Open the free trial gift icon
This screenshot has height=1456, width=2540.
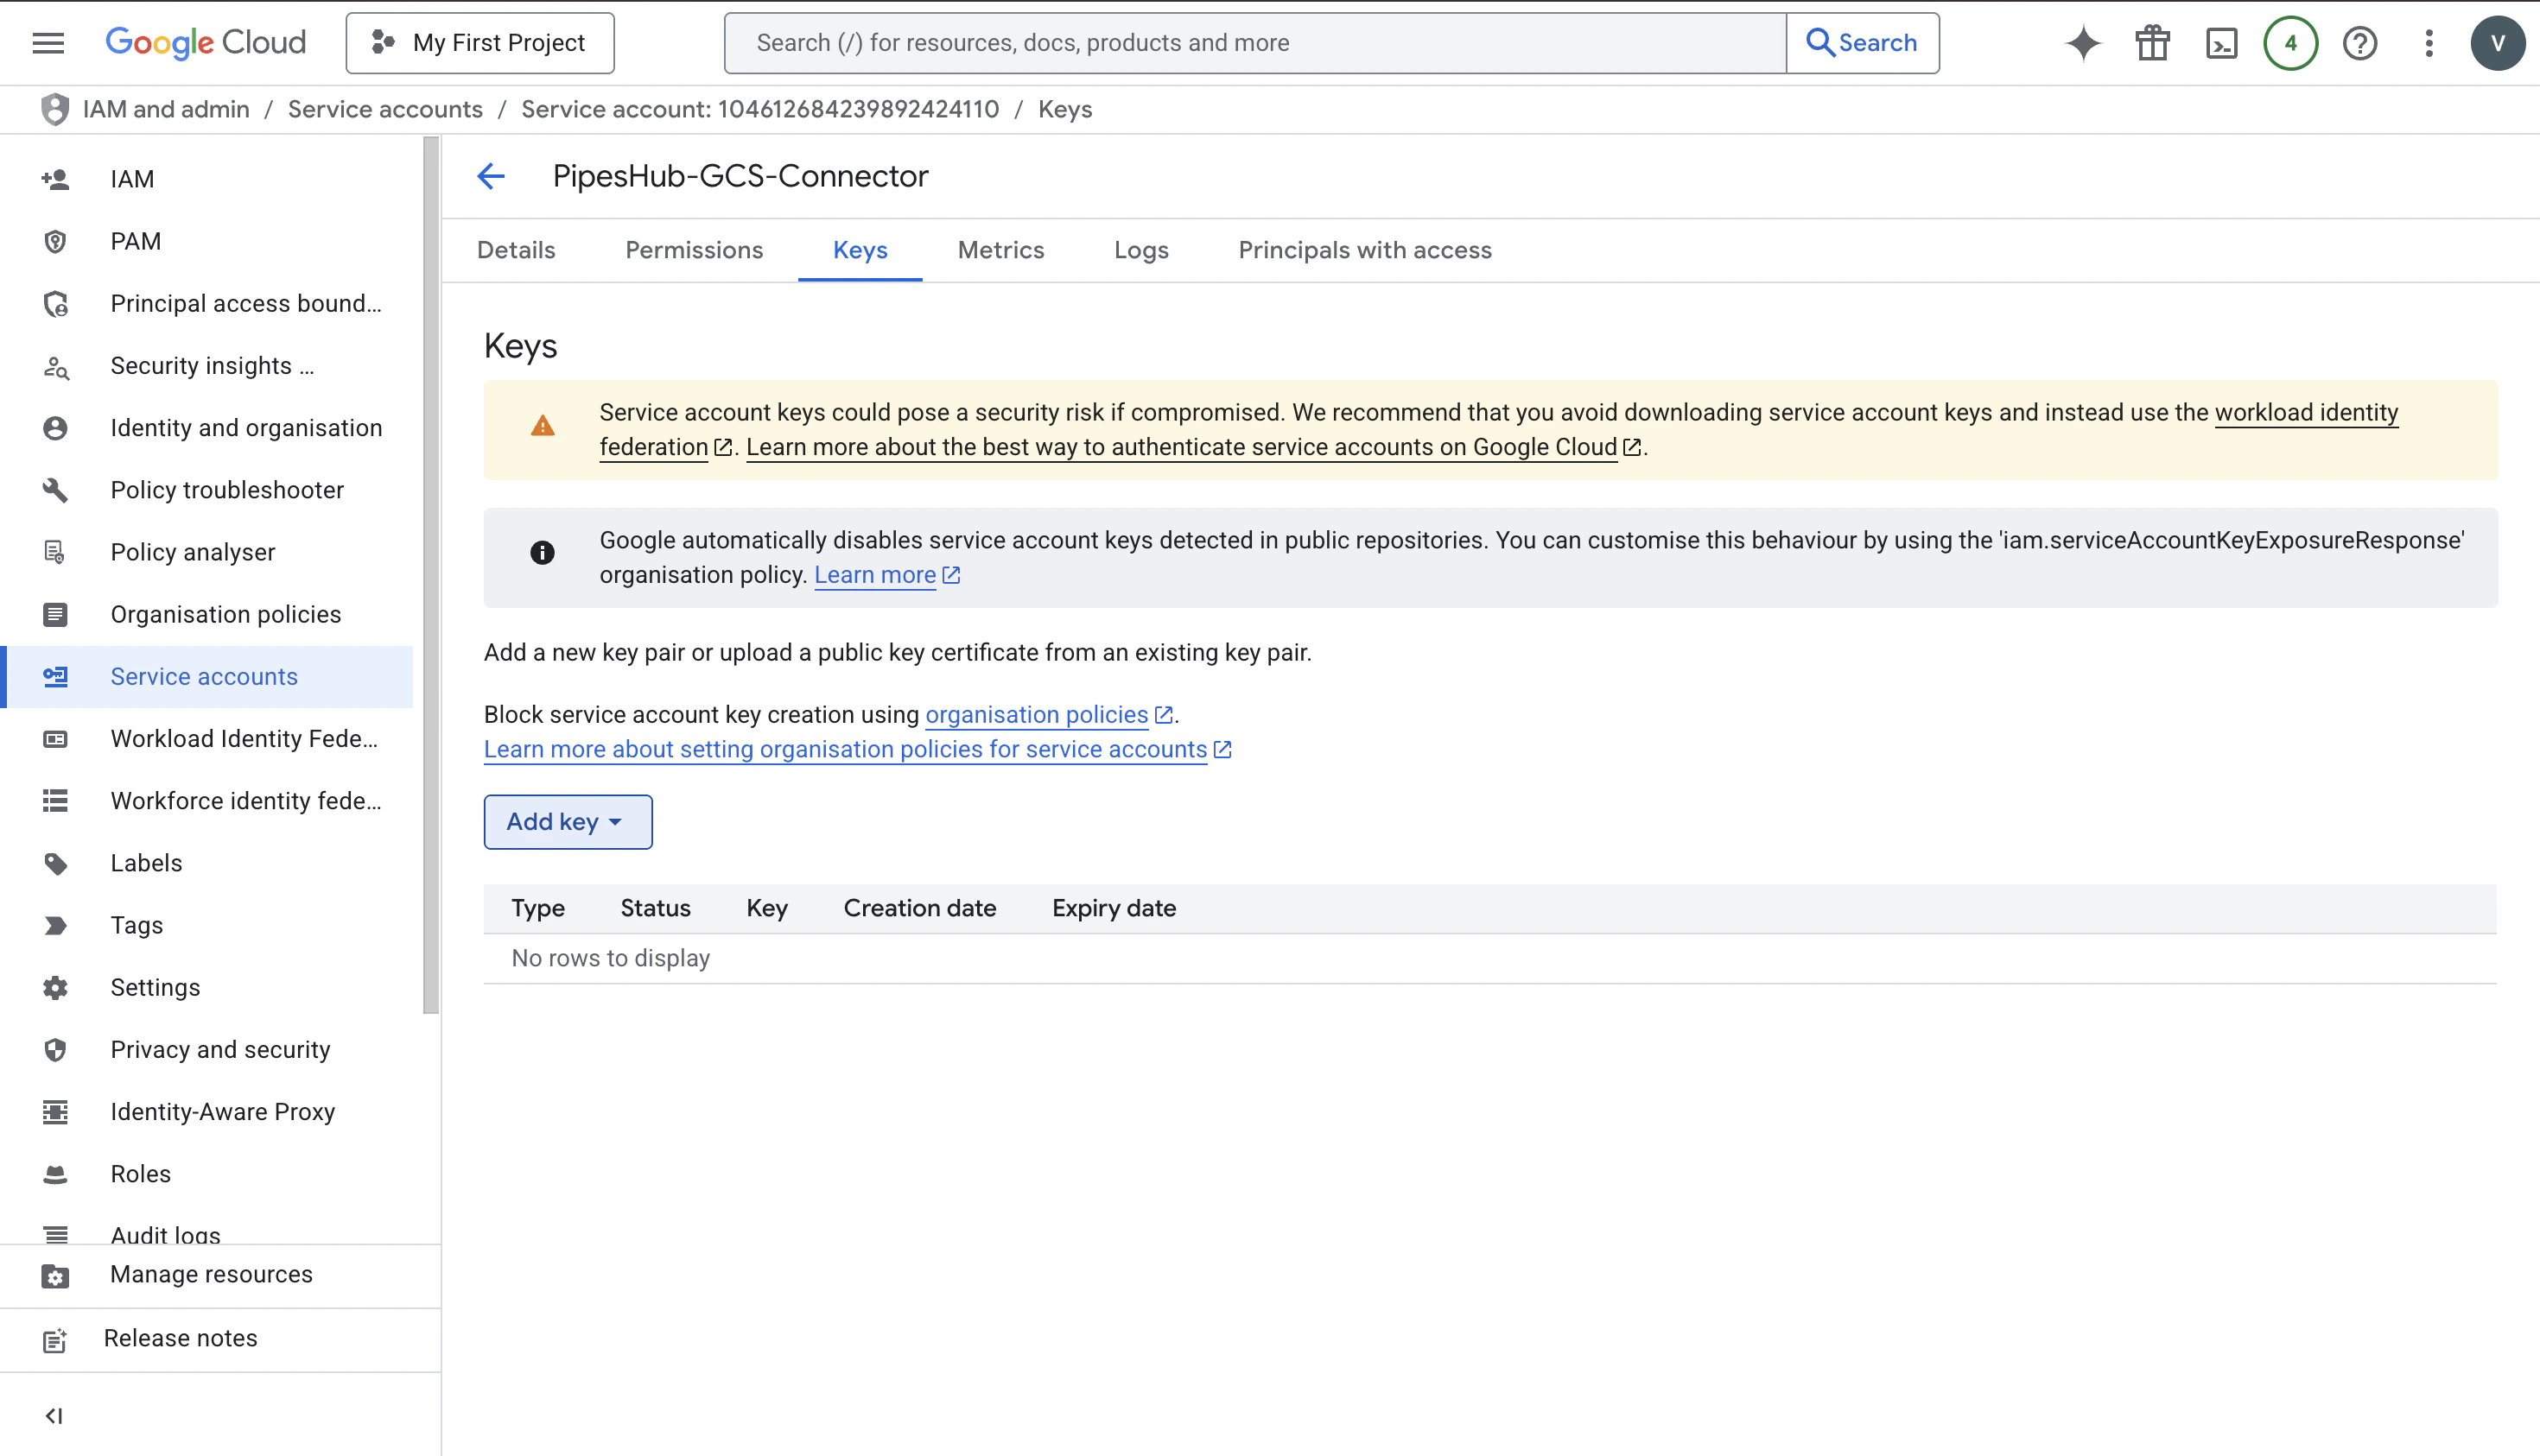pyautogui.click(x=2152, y=43)
